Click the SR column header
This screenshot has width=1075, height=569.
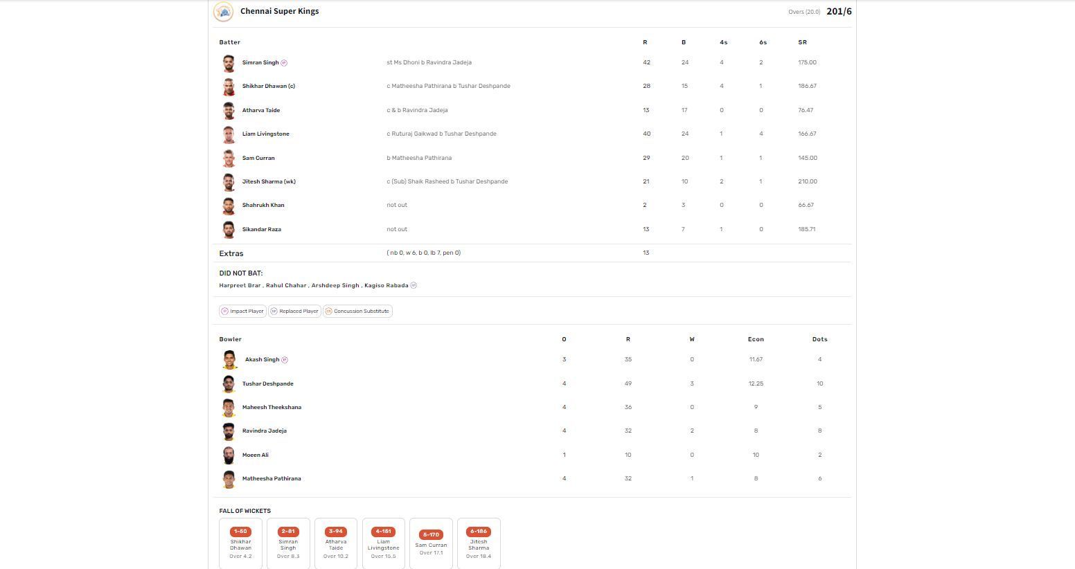coord(802,43)
